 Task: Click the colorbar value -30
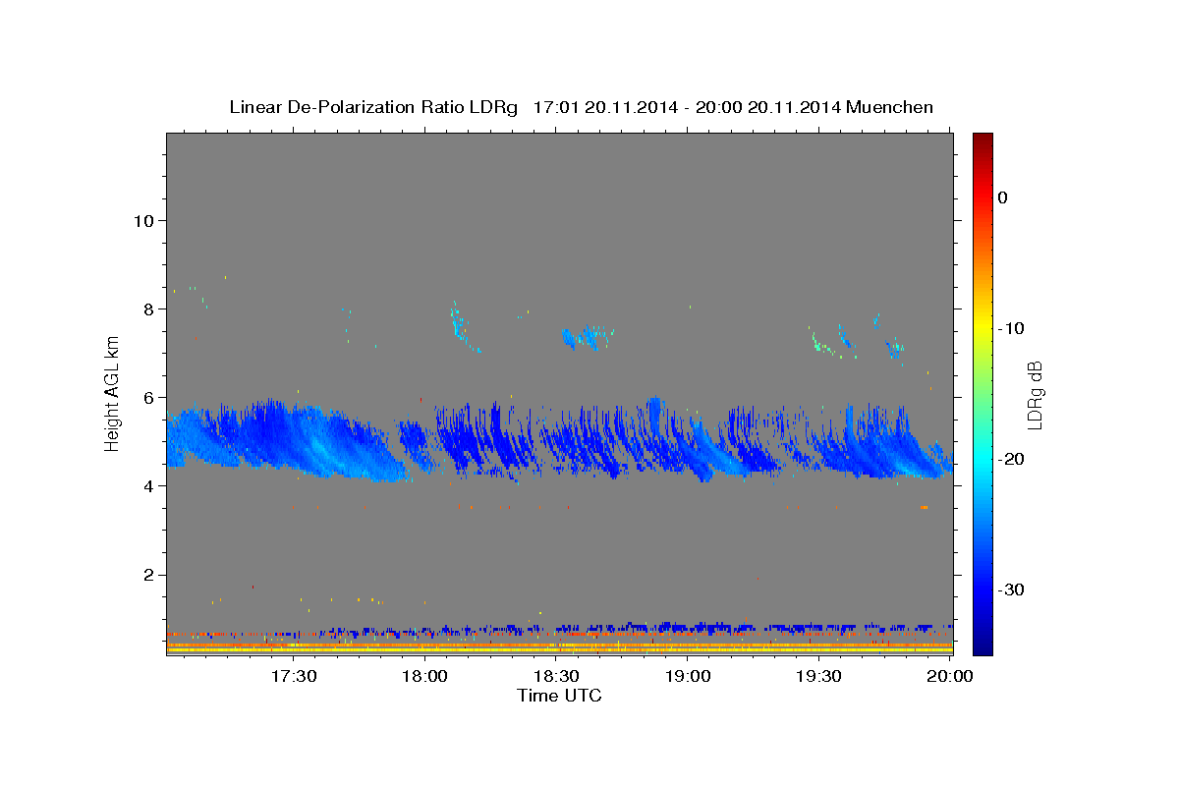[x=1010, y=589]
